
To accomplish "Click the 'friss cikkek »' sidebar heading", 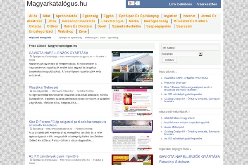I will tap(168, 72).
